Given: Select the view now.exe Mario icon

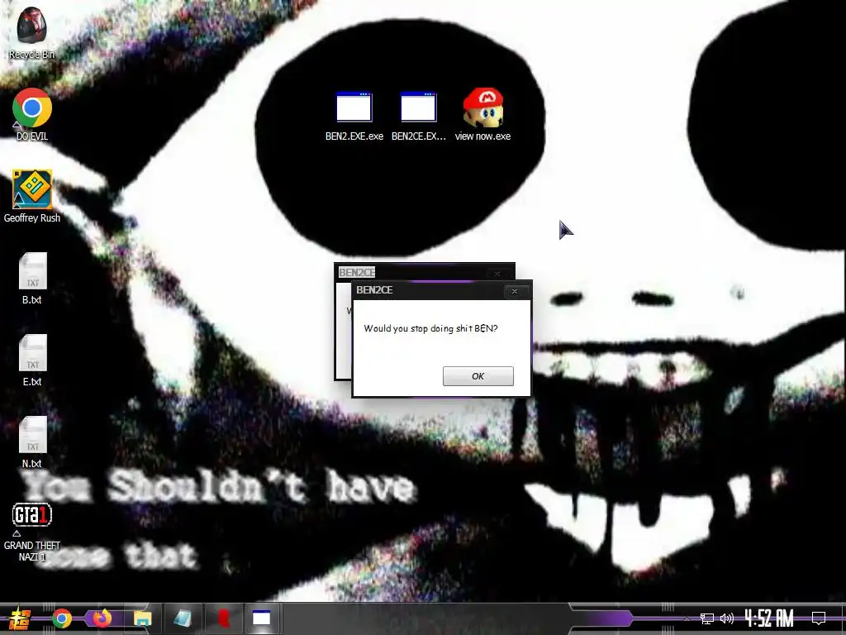Looking at the screenshot, I should click(x=482, y=114).
